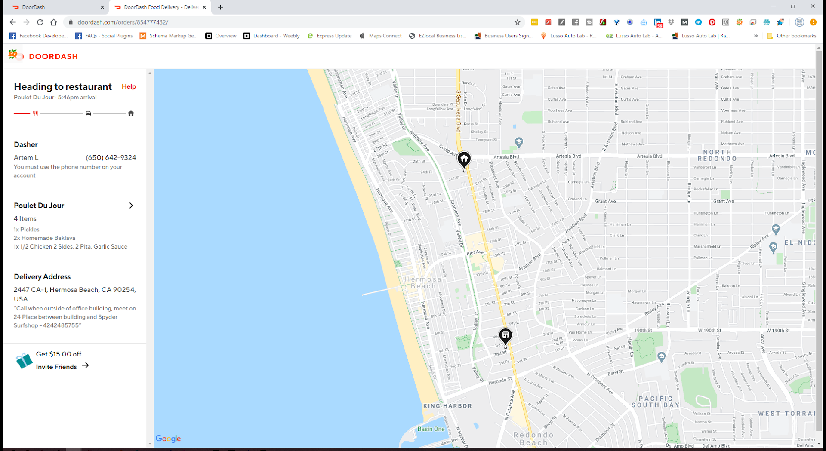Open the Help link
The width and height of the screenshot is (826, 451).
pyautogui.click(x=129, y=86)
